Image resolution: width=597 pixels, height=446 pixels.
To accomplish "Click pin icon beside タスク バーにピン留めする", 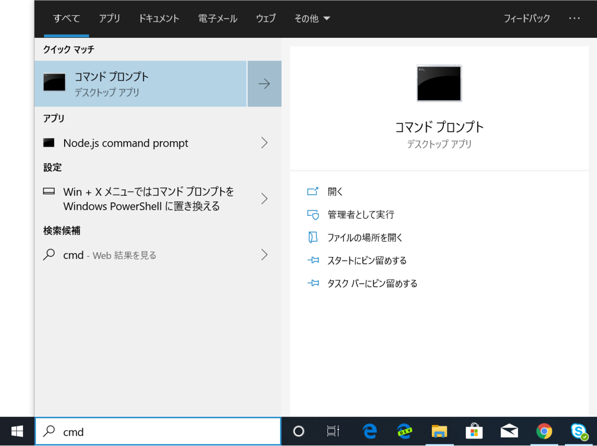I will pyautogui.click(x=313, y=283).
